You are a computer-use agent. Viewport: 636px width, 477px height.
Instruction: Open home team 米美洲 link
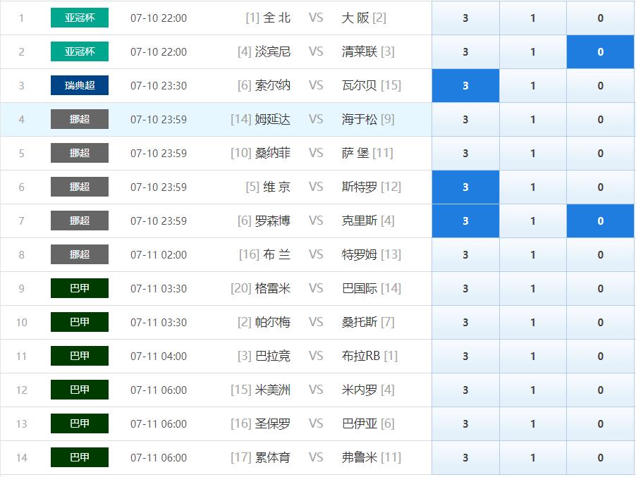point(272,390)
